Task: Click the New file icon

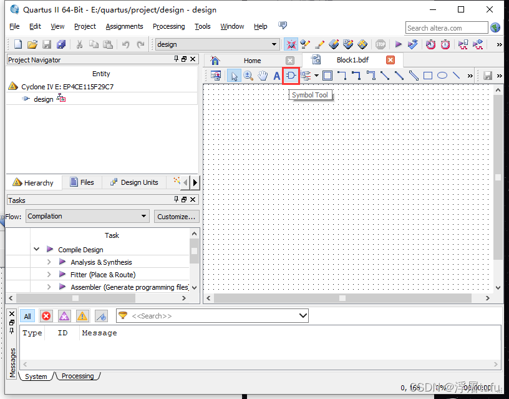Action: 18,44
